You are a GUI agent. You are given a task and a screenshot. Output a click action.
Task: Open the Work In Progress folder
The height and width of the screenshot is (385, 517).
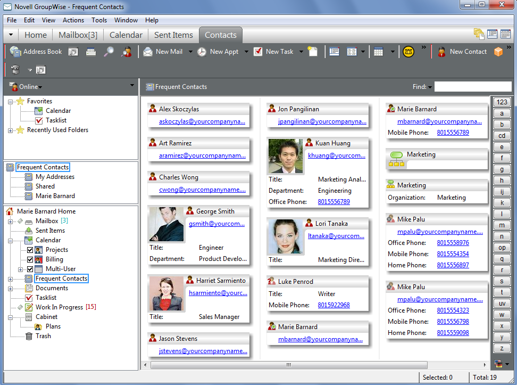point(60,307)
